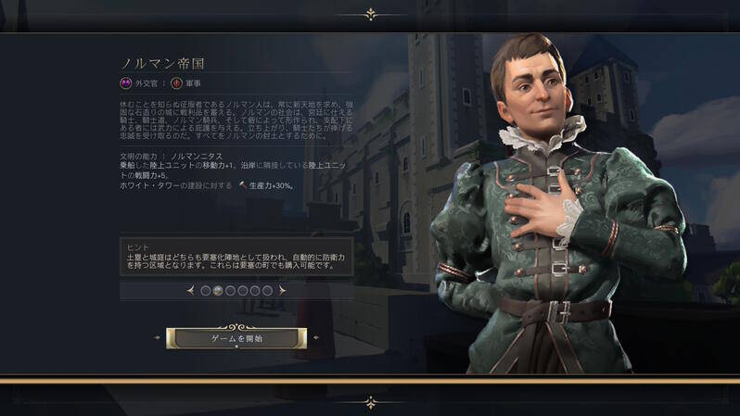Click the gold ornament at bottom center
Viewport: 740px width, 416px height.
(371, 403)
